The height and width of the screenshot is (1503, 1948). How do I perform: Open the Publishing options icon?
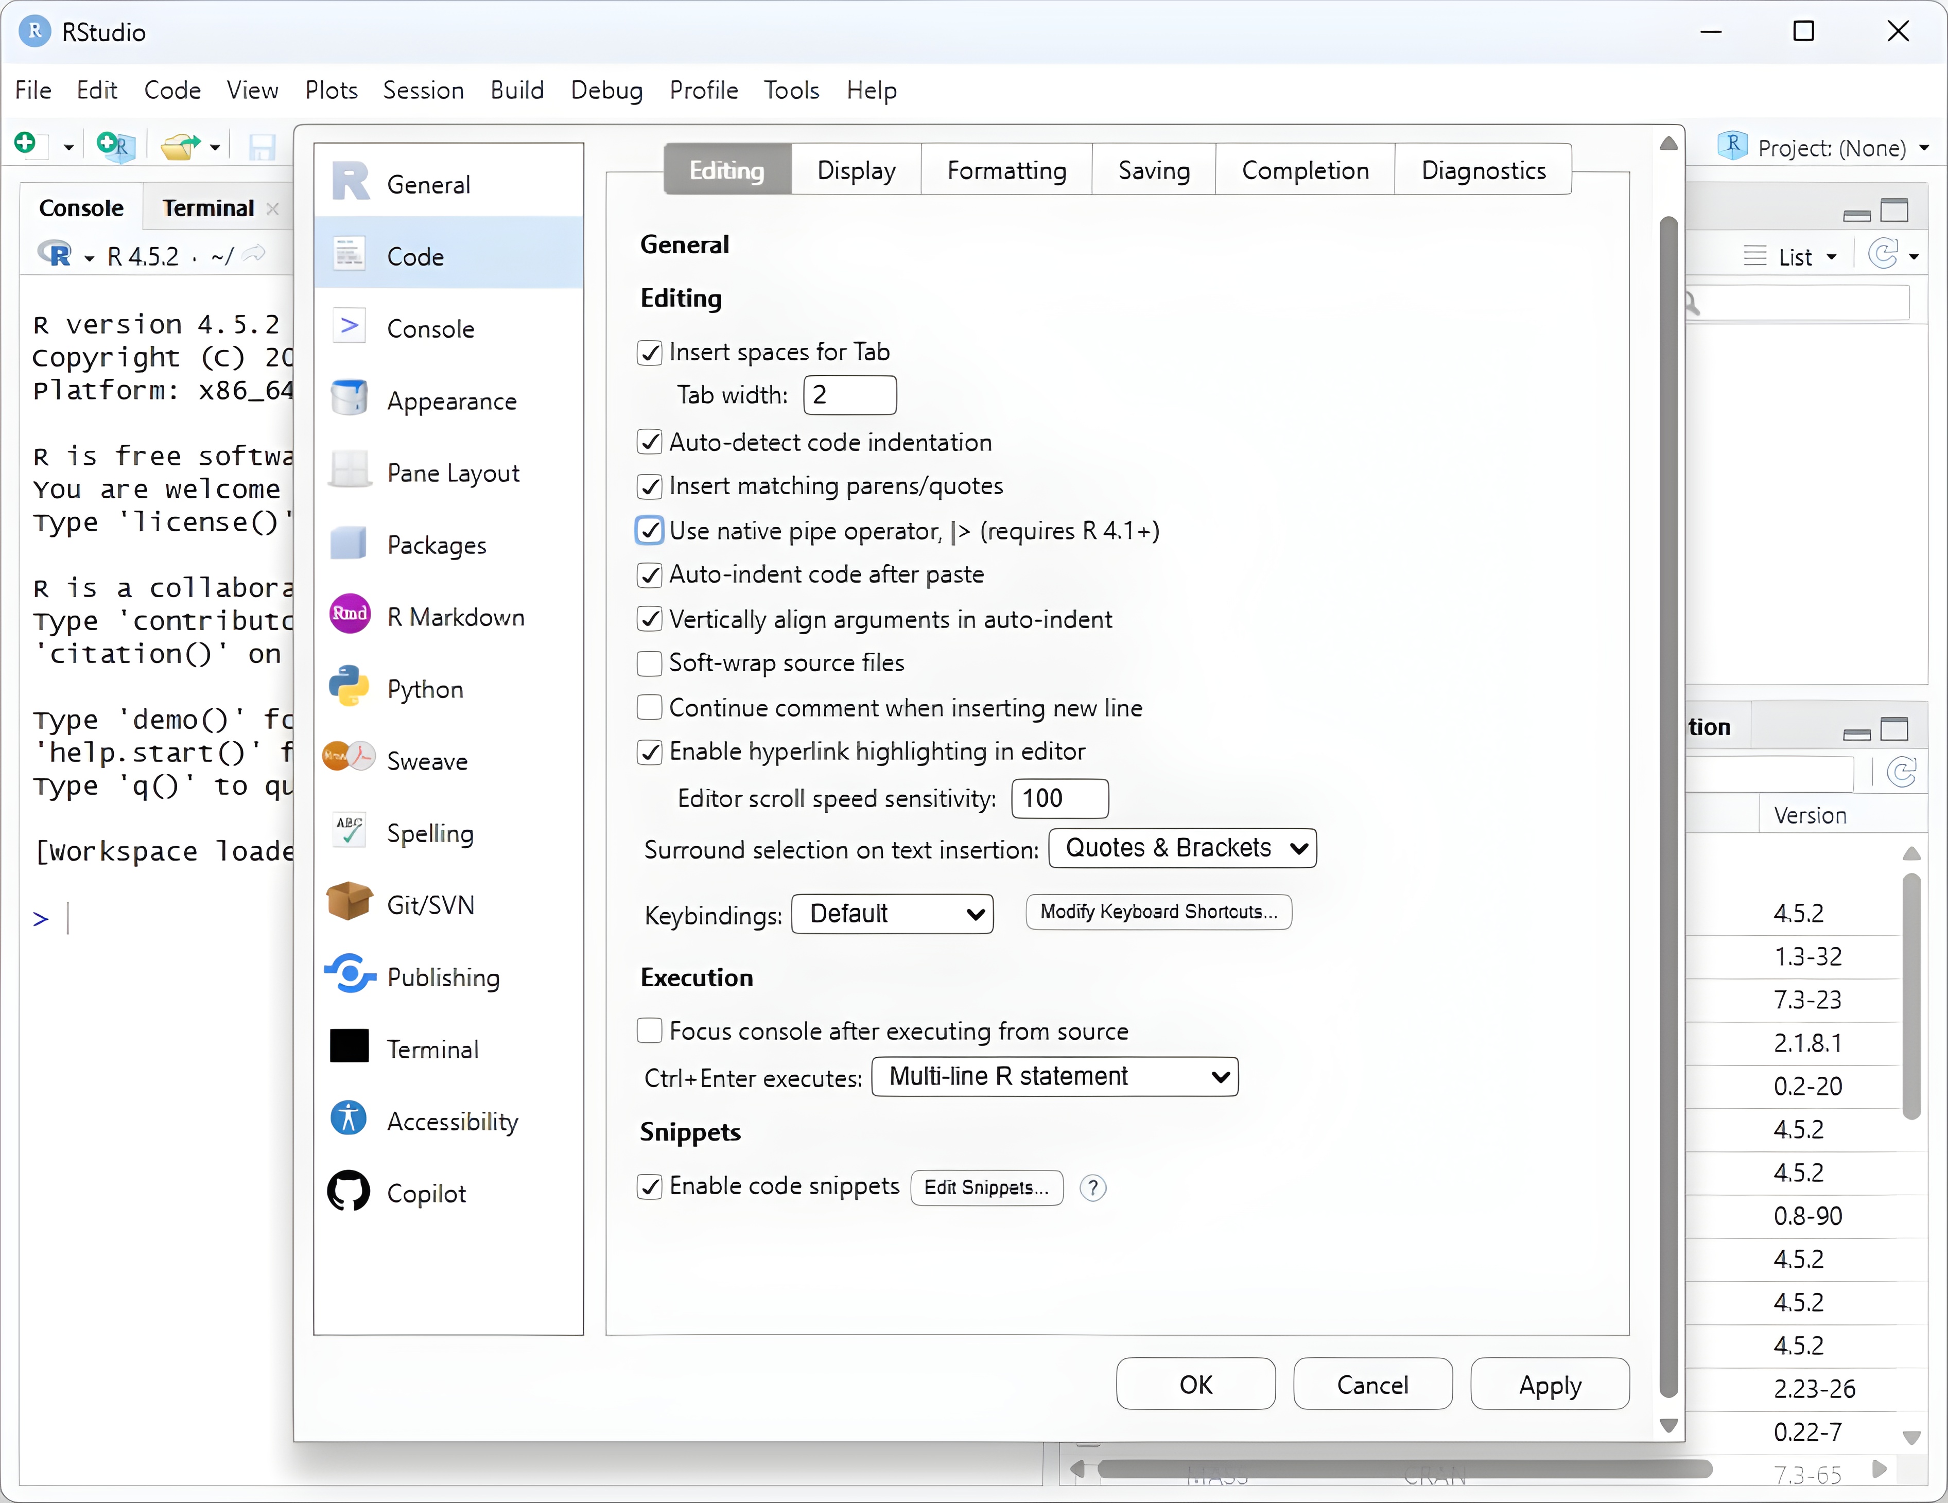click(x=349, y=974)
